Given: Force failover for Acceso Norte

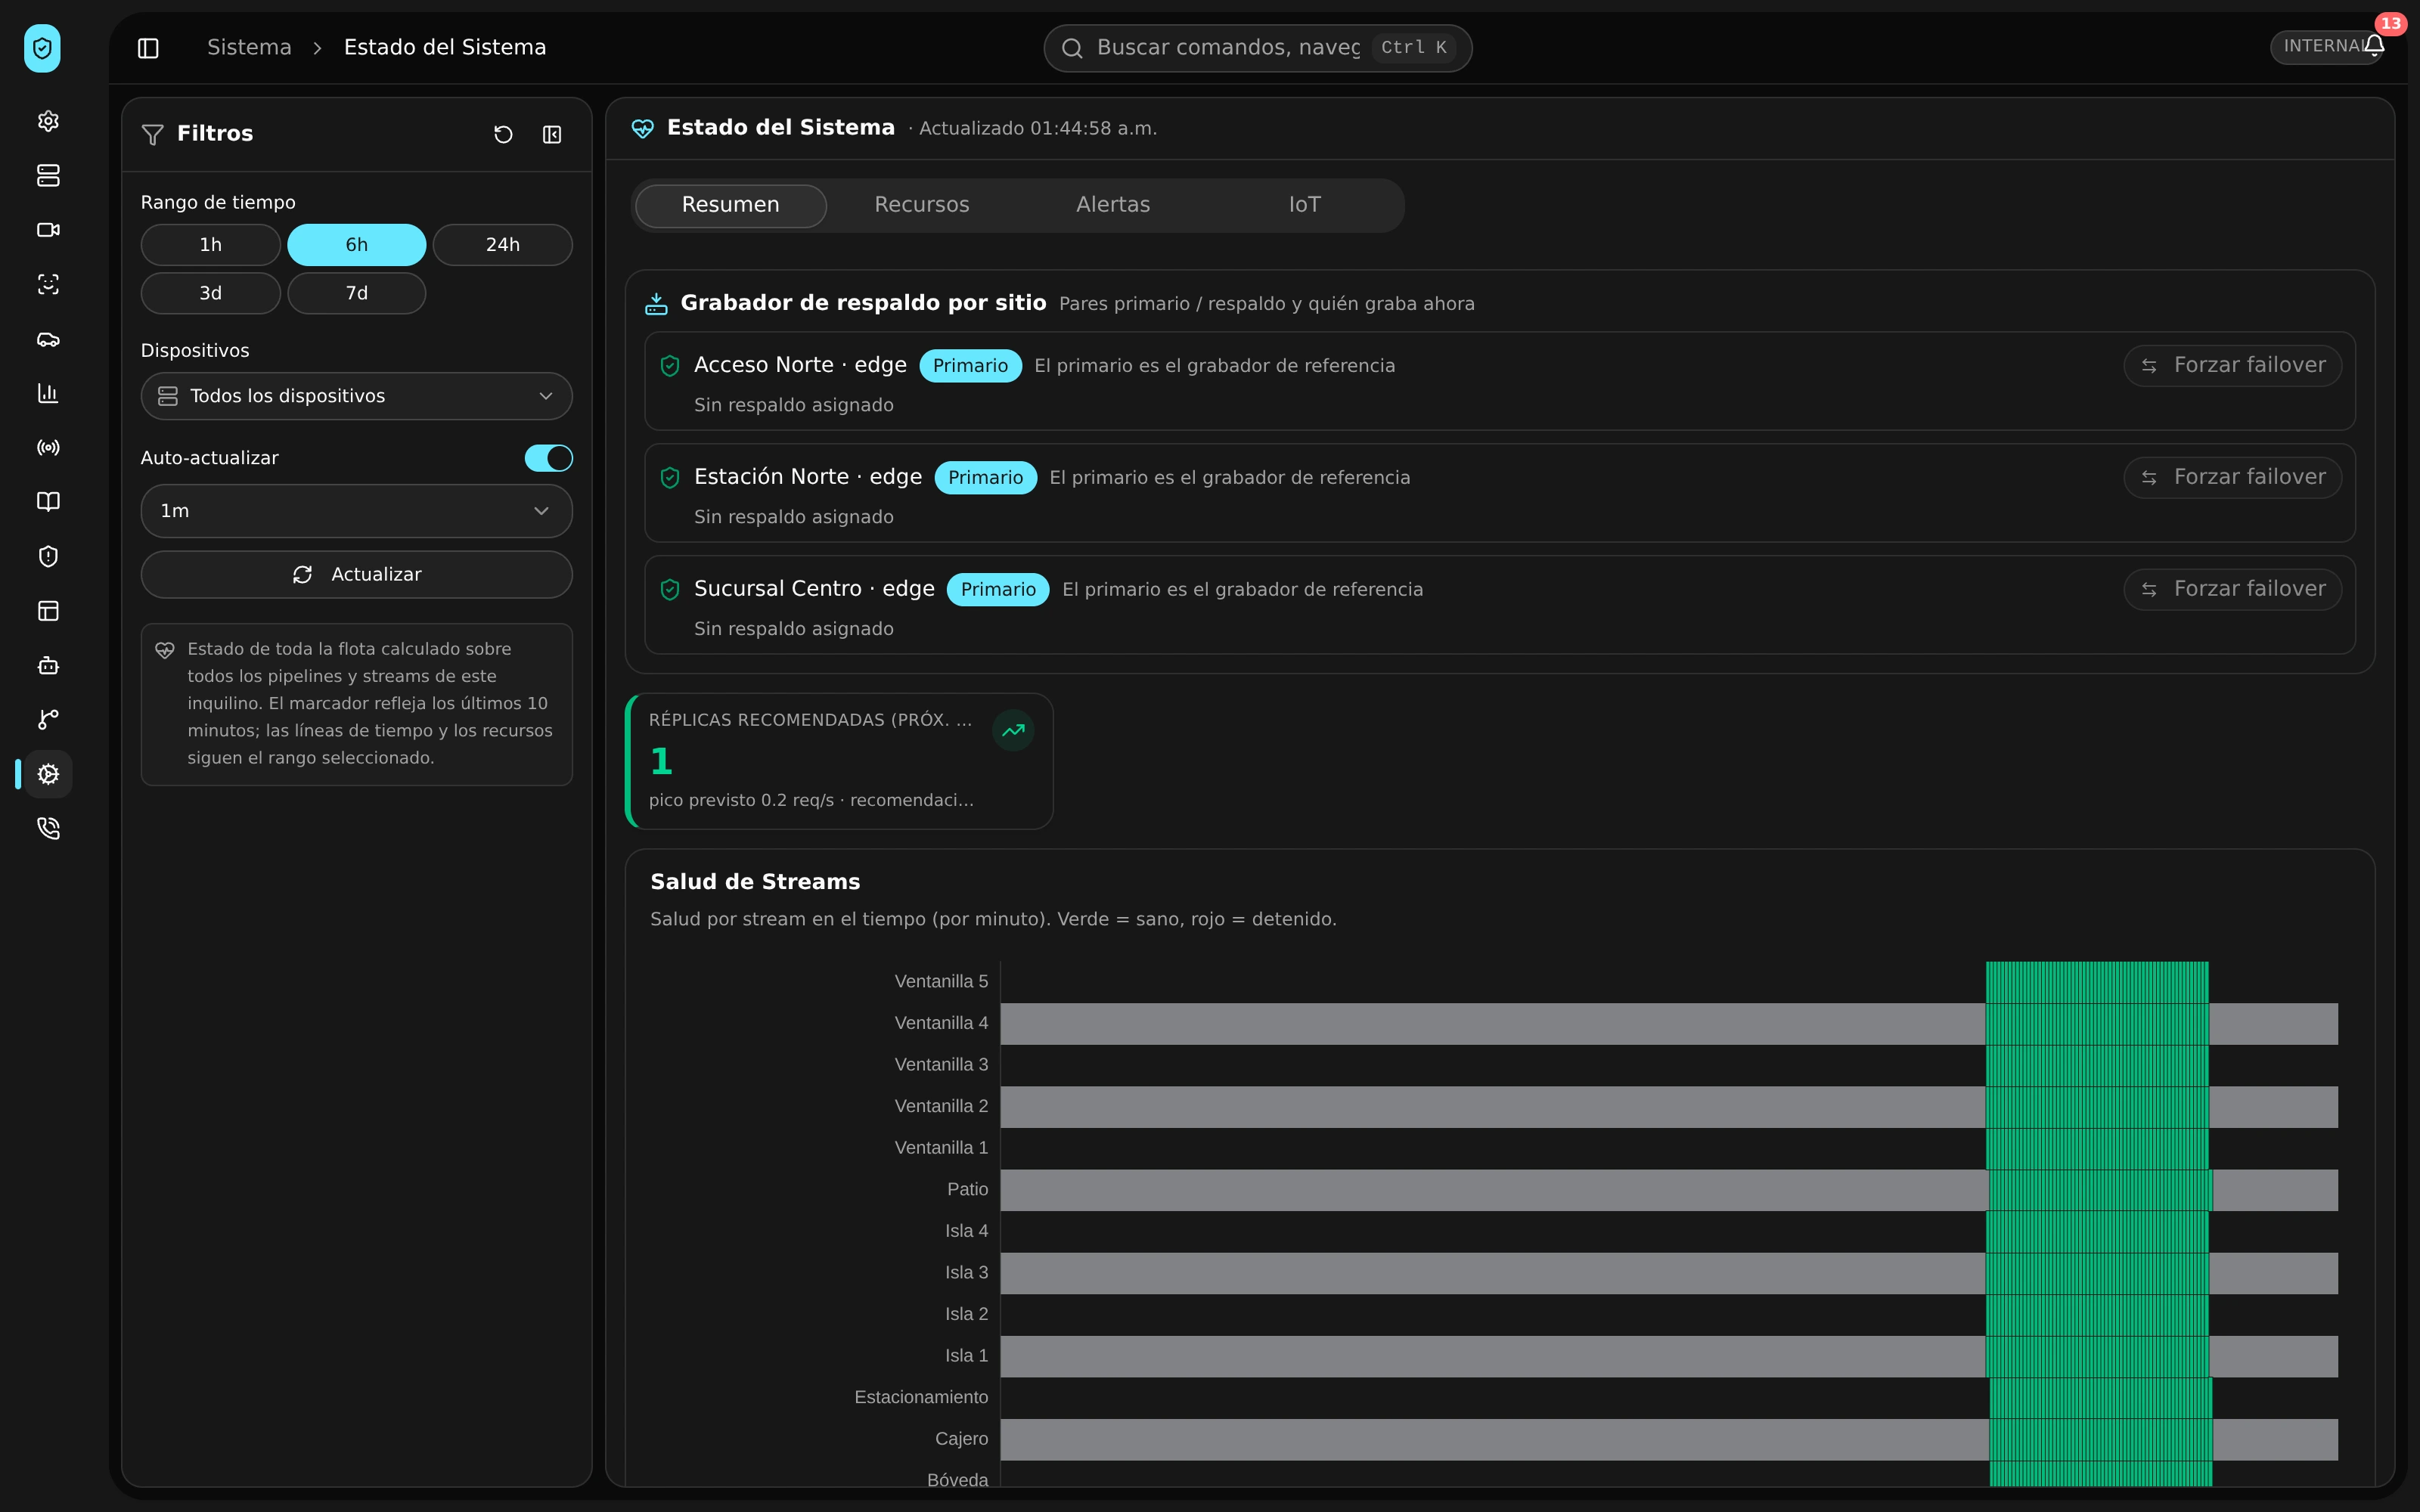Looking at the screenshot, I should coord(2232,365).
